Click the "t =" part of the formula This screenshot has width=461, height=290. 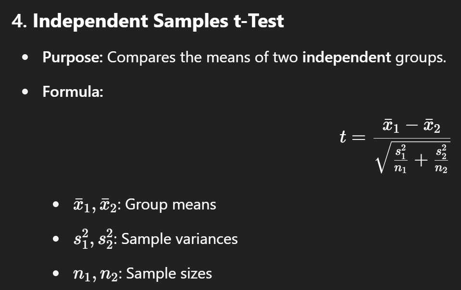pyautogui.click(x=352, y=137)
